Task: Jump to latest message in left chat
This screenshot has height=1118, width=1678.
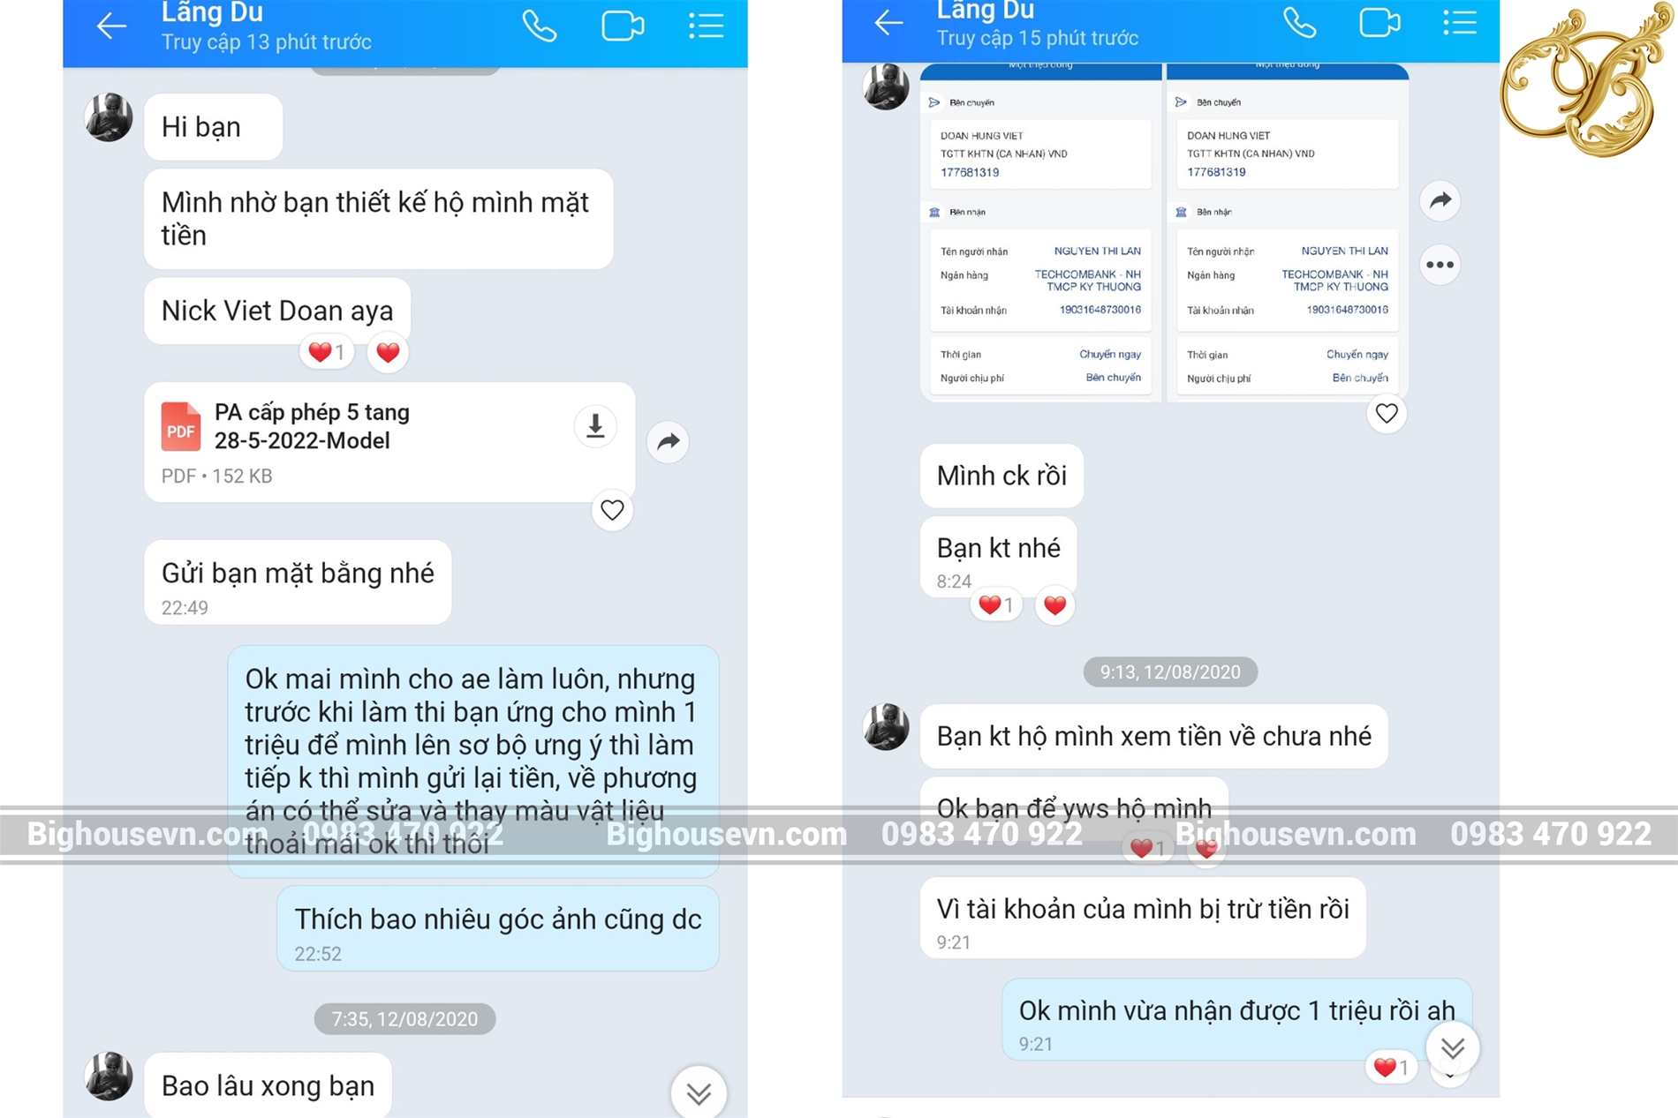Action: coord(699,1092)
